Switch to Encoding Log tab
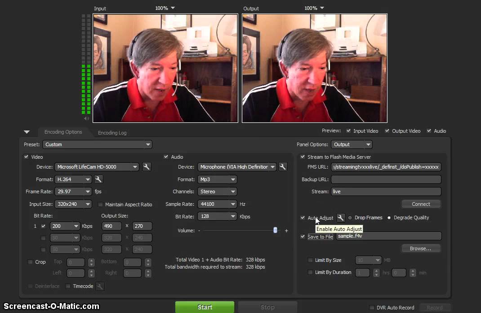Viewport: 481px width, 313px height. [x=112, y=132]
